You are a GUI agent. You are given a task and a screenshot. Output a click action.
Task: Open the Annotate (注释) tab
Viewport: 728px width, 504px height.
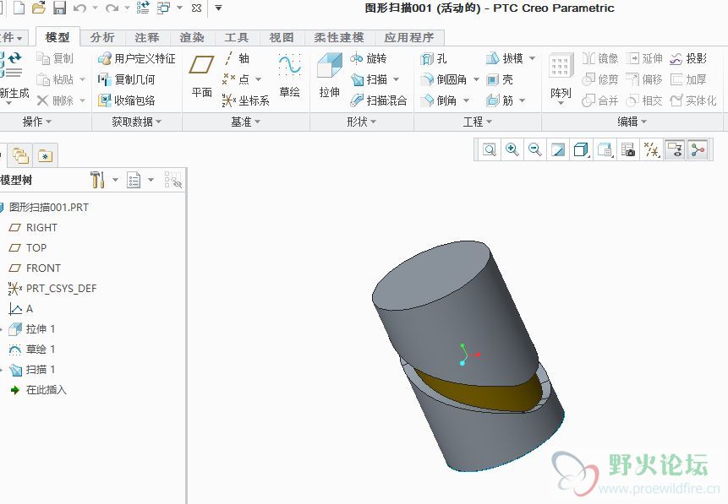point(147,37)
